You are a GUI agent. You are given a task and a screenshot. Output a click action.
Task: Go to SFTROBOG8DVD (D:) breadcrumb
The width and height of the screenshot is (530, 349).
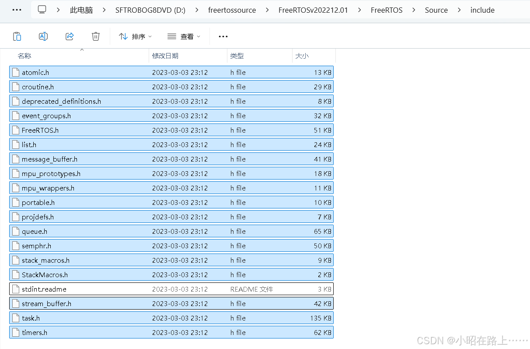(x=150, y=10)
